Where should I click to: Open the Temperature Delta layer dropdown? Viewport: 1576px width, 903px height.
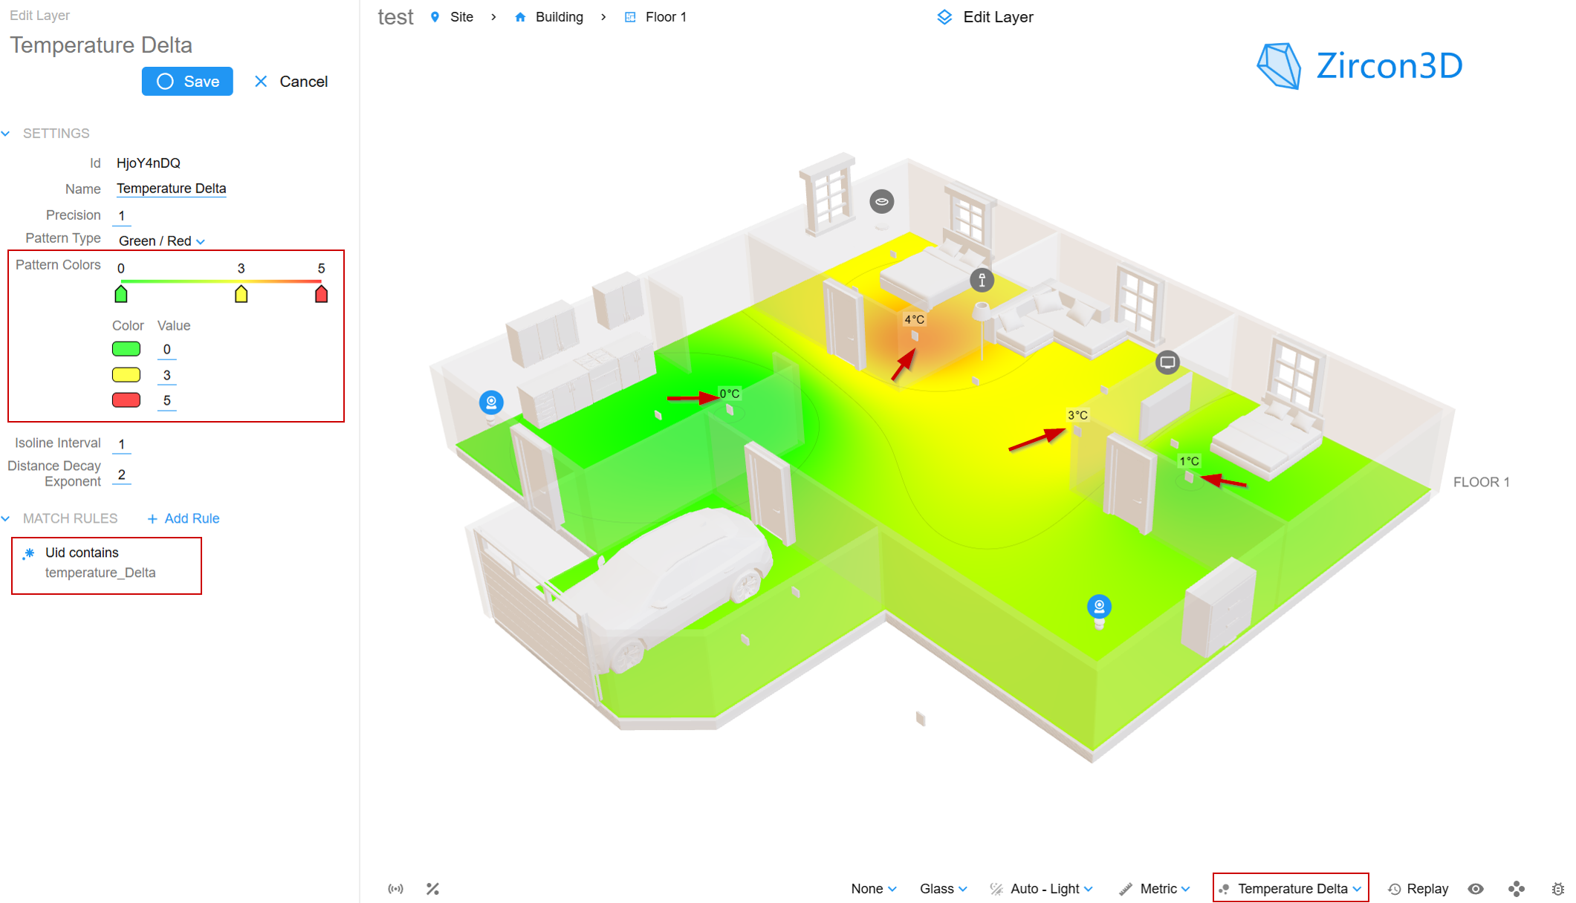pos(1291,889)
